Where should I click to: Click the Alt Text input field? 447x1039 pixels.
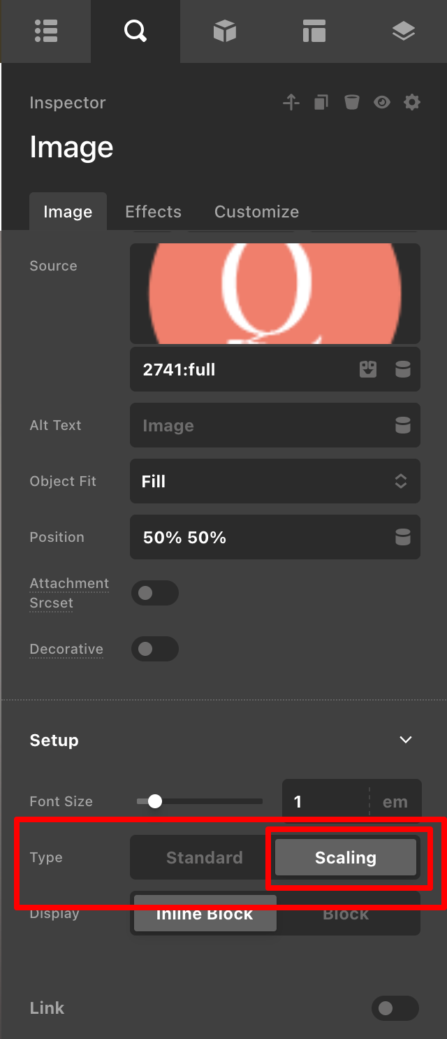click(265, 425)
